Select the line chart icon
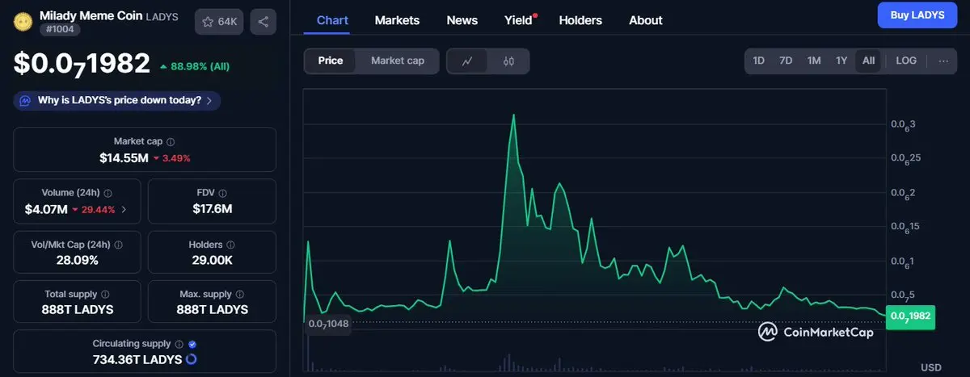Image resolution: width=970 pixels, height=377 pixels. click(468, 61)
